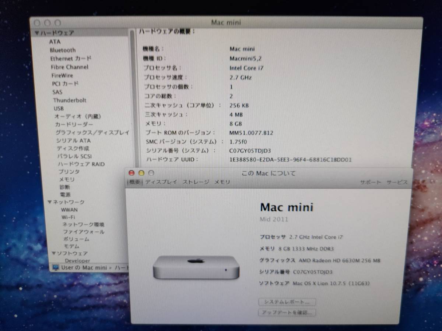Select ファイアウォール entry
The image size is (442, 331).
click(x=84, y=232)
